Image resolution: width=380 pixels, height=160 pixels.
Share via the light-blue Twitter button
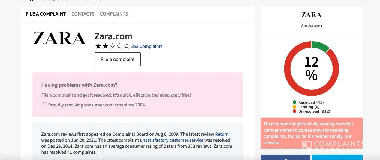tap(337, 157)
